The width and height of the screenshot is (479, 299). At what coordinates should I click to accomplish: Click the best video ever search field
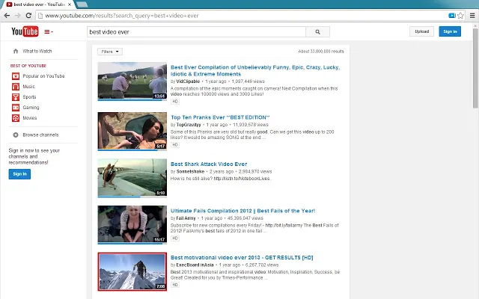click(x=196, y=31)
